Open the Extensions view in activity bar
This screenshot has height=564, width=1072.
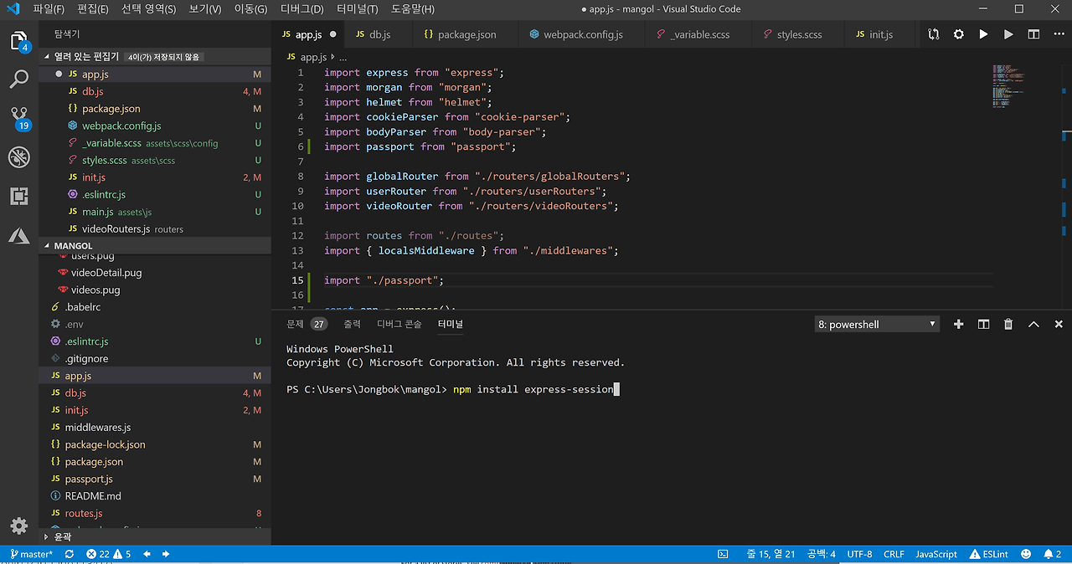18,196
